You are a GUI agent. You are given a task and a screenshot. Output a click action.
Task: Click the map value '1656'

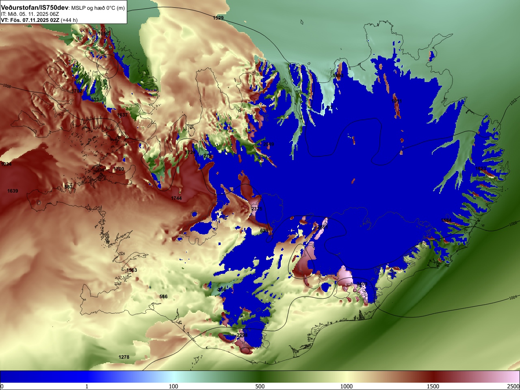click(x=104, y=34)
